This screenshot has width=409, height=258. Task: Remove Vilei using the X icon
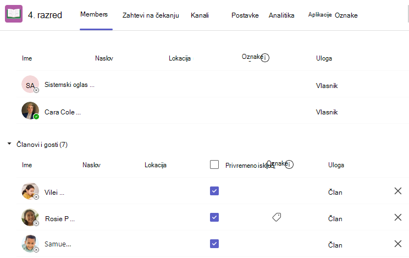click(398, 191)
